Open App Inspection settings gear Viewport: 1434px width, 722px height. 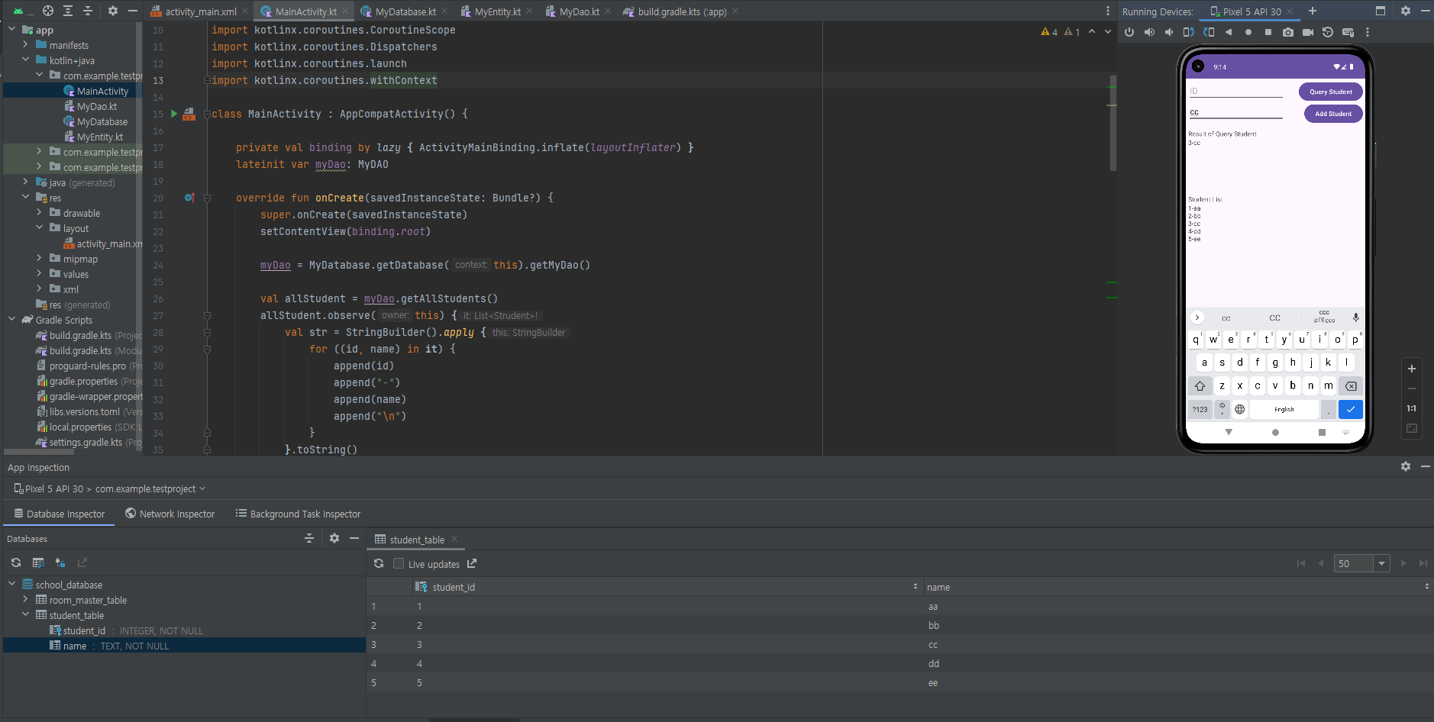click(x=1406, y=466)
